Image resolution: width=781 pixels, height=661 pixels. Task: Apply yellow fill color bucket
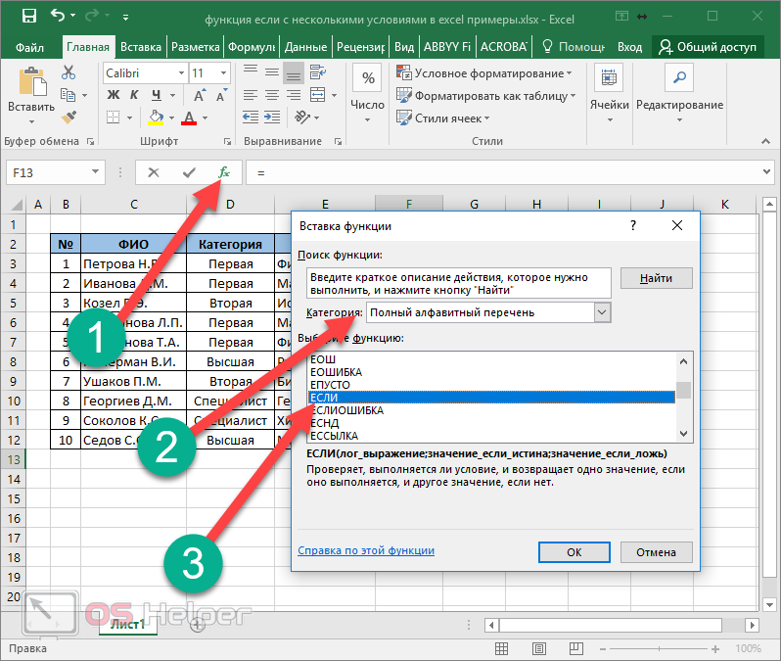pyautogui.click(x=157, y=118)
